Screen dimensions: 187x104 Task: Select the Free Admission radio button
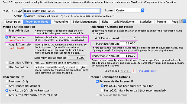click(7, 30)
